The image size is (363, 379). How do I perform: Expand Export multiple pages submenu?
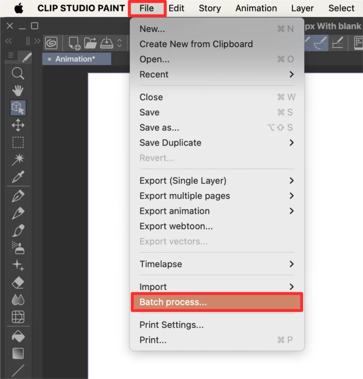pos(217,196)
